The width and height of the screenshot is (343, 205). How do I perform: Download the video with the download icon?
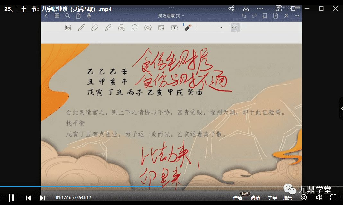(x=246, y=8)
